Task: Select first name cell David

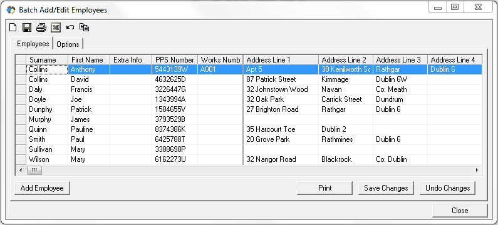Action: pyautogui.click(x=89, y=79)
